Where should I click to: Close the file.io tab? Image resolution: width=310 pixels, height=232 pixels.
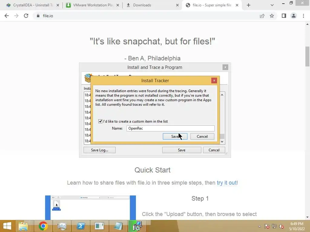(237, 5)
